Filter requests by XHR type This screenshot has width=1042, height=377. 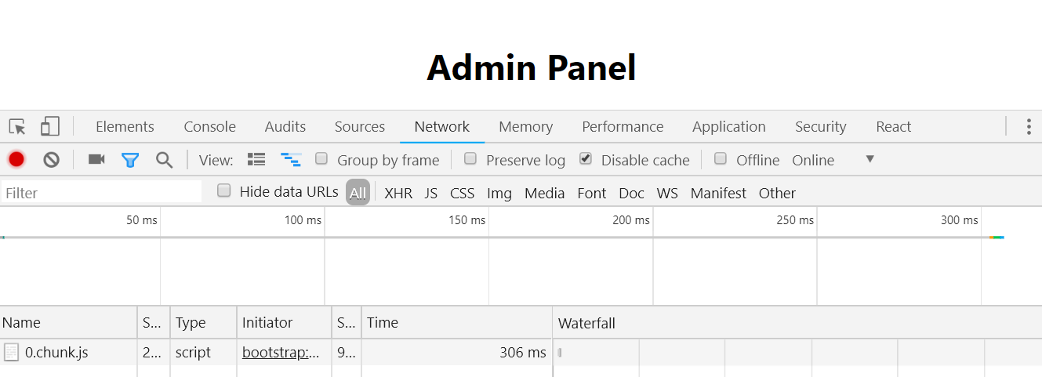pyautogui.click(x=398, y=193)
